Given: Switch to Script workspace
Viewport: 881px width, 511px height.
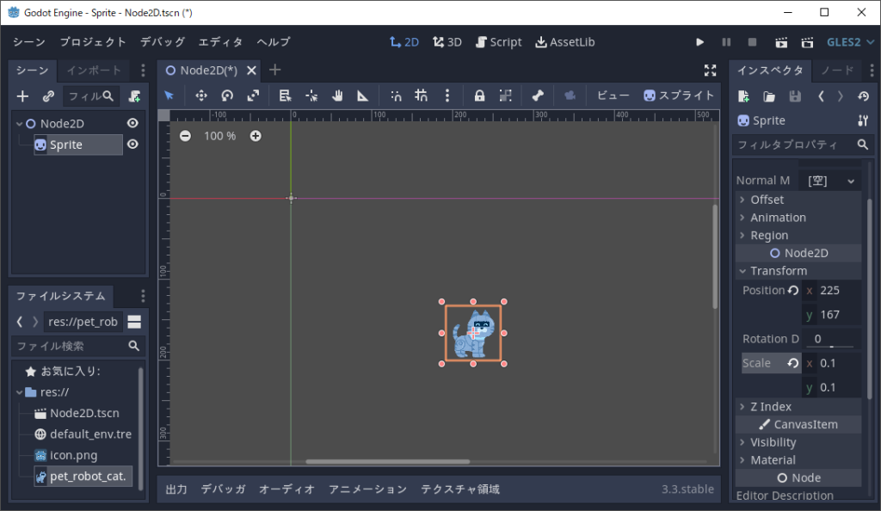Looking at the screenshot, I should (499, 42).
